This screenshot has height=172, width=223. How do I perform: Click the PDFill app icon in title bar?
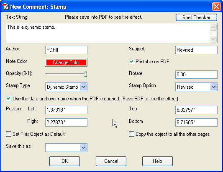coord(5,7)
